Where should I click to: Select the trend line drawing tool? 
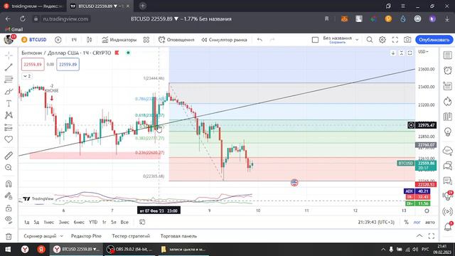coord(9,68)
